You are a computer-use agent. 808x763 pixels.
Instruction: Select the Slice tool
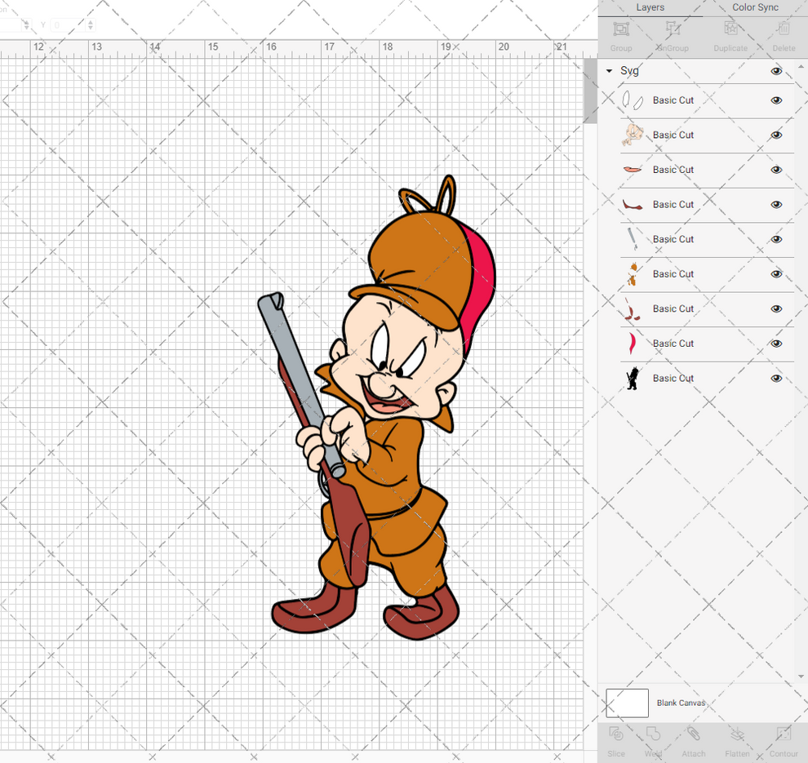click(x=616, y=741)
